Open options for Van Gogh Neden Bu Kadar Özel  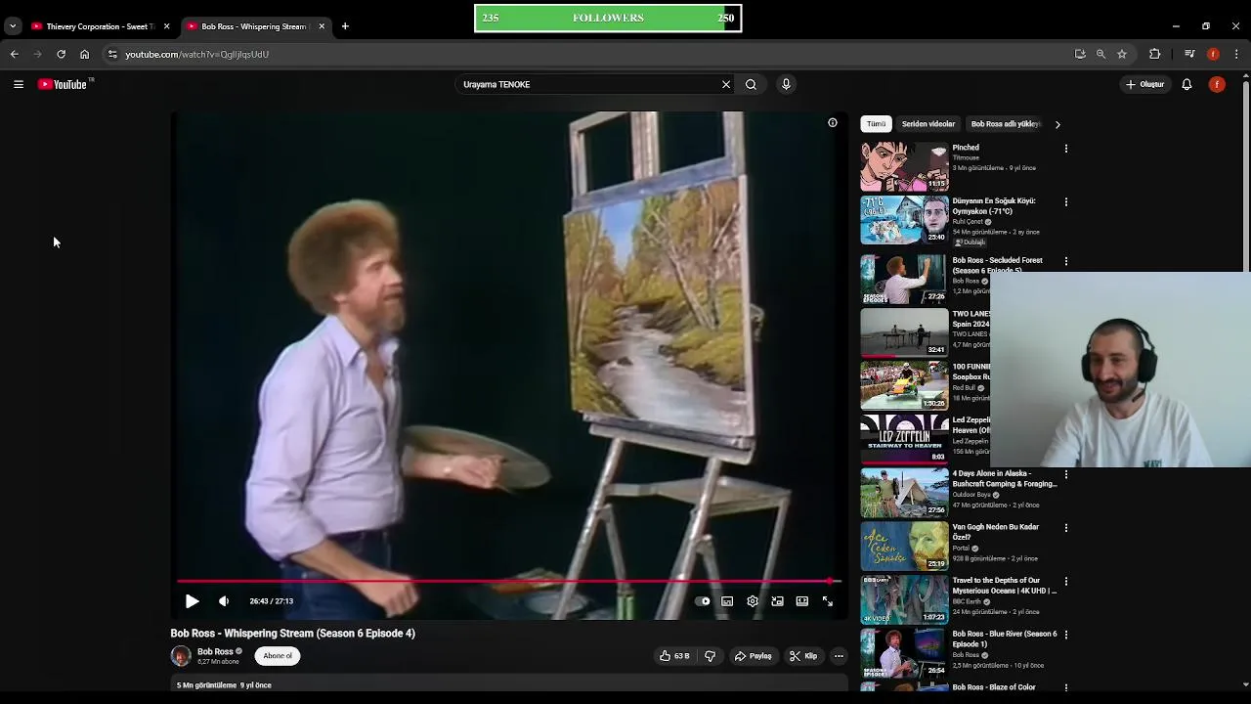pos(1066,528)
